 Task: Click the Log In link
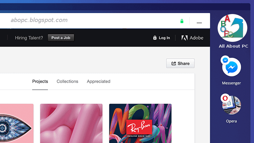[161, 38]
